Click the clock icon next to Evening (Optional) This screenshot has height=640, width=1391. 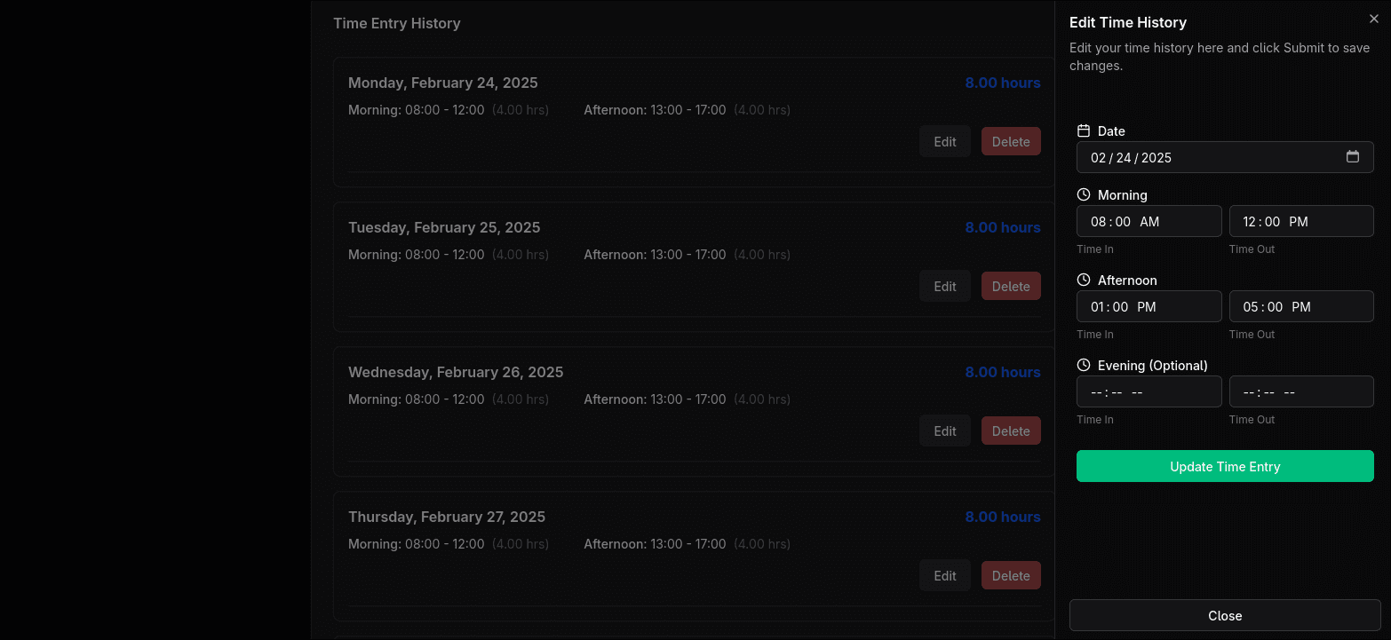click(1082, 364)
